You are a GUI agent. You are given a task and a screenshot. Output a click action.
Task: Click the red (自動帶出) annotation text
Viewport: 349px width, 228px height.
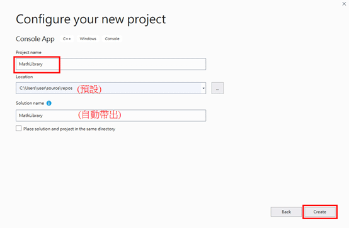100,114
